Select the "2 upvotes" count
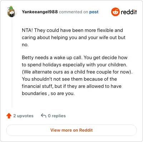The image size is (143, 142). click(23, 116)
